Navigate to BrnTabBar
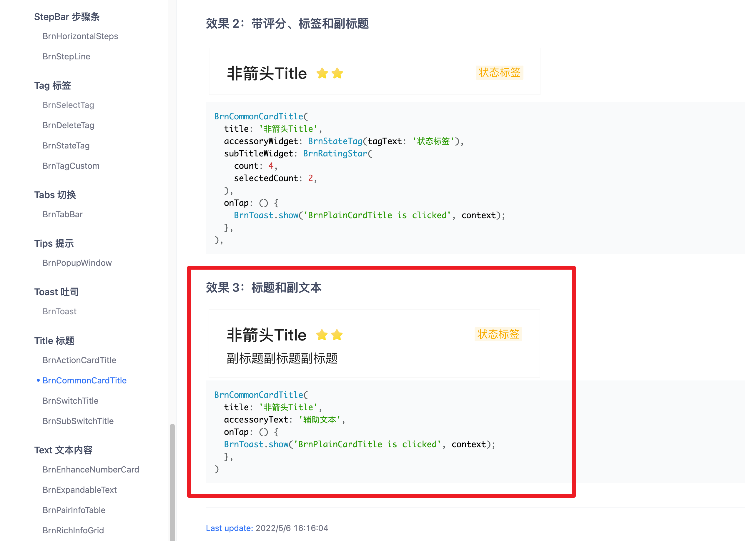This screenshot has height=541, width=745. (x=62, y=214)
